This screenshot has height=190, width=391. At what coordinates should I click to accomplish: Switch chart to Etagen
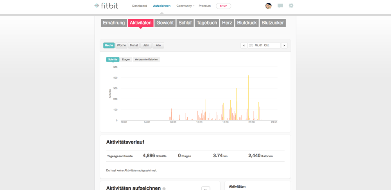tap(126, 60)
